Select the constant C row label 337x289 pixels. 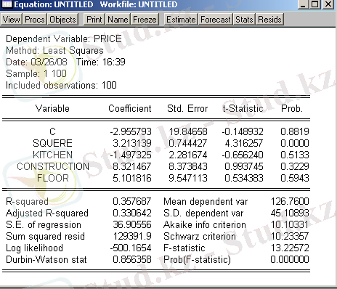[x=52, y=131]
